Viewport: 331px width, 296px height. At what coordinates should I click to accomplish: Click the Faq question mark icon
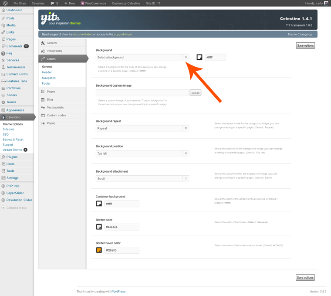3,53
